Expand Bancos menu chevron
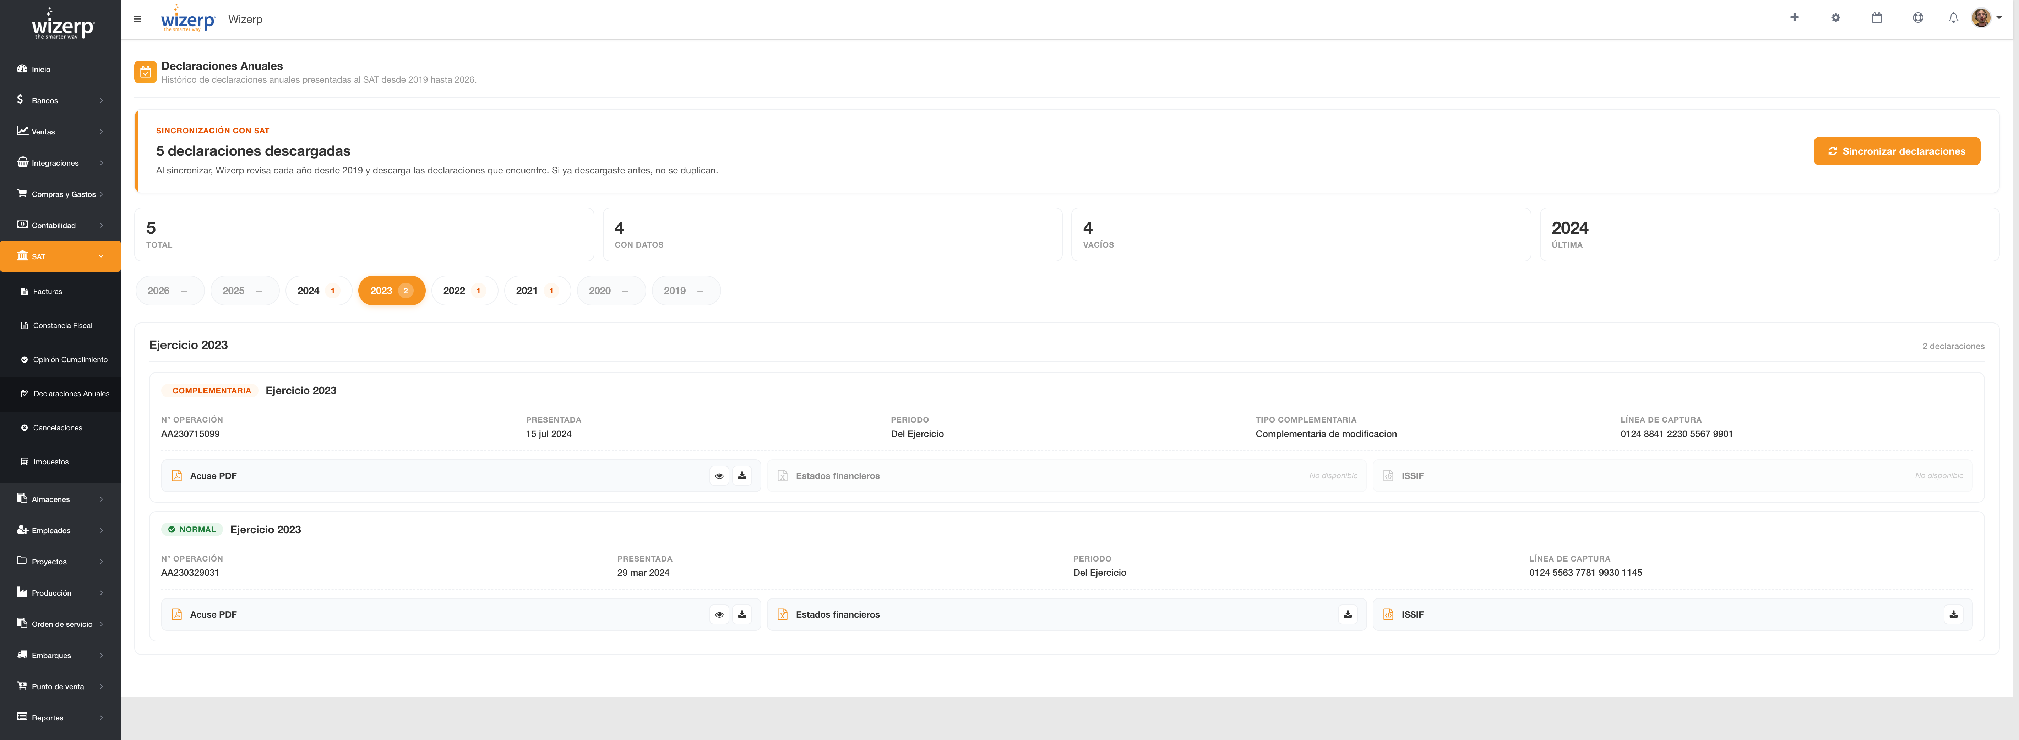 (101, 100)
